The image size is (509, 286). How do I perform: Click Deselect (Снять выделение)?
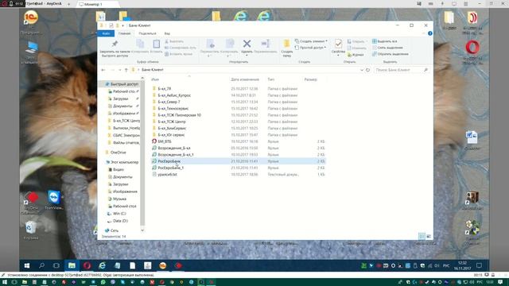[387, 48]
